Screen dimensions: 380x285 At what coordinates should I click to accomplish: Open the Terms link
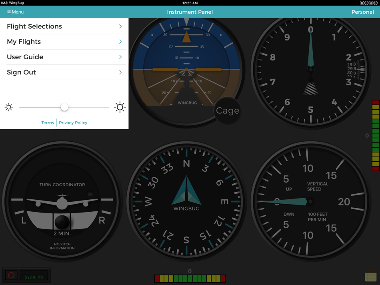click(x=48, y=123)
